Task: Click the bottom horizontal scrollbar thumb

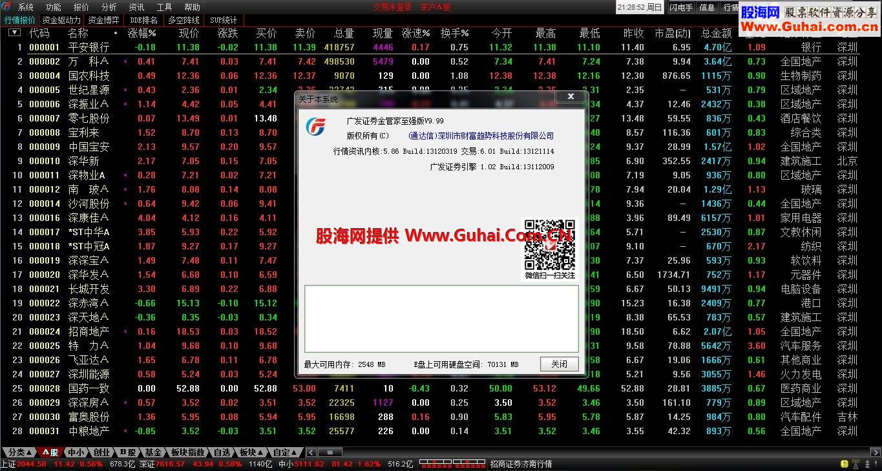Action: pos(330,452)
